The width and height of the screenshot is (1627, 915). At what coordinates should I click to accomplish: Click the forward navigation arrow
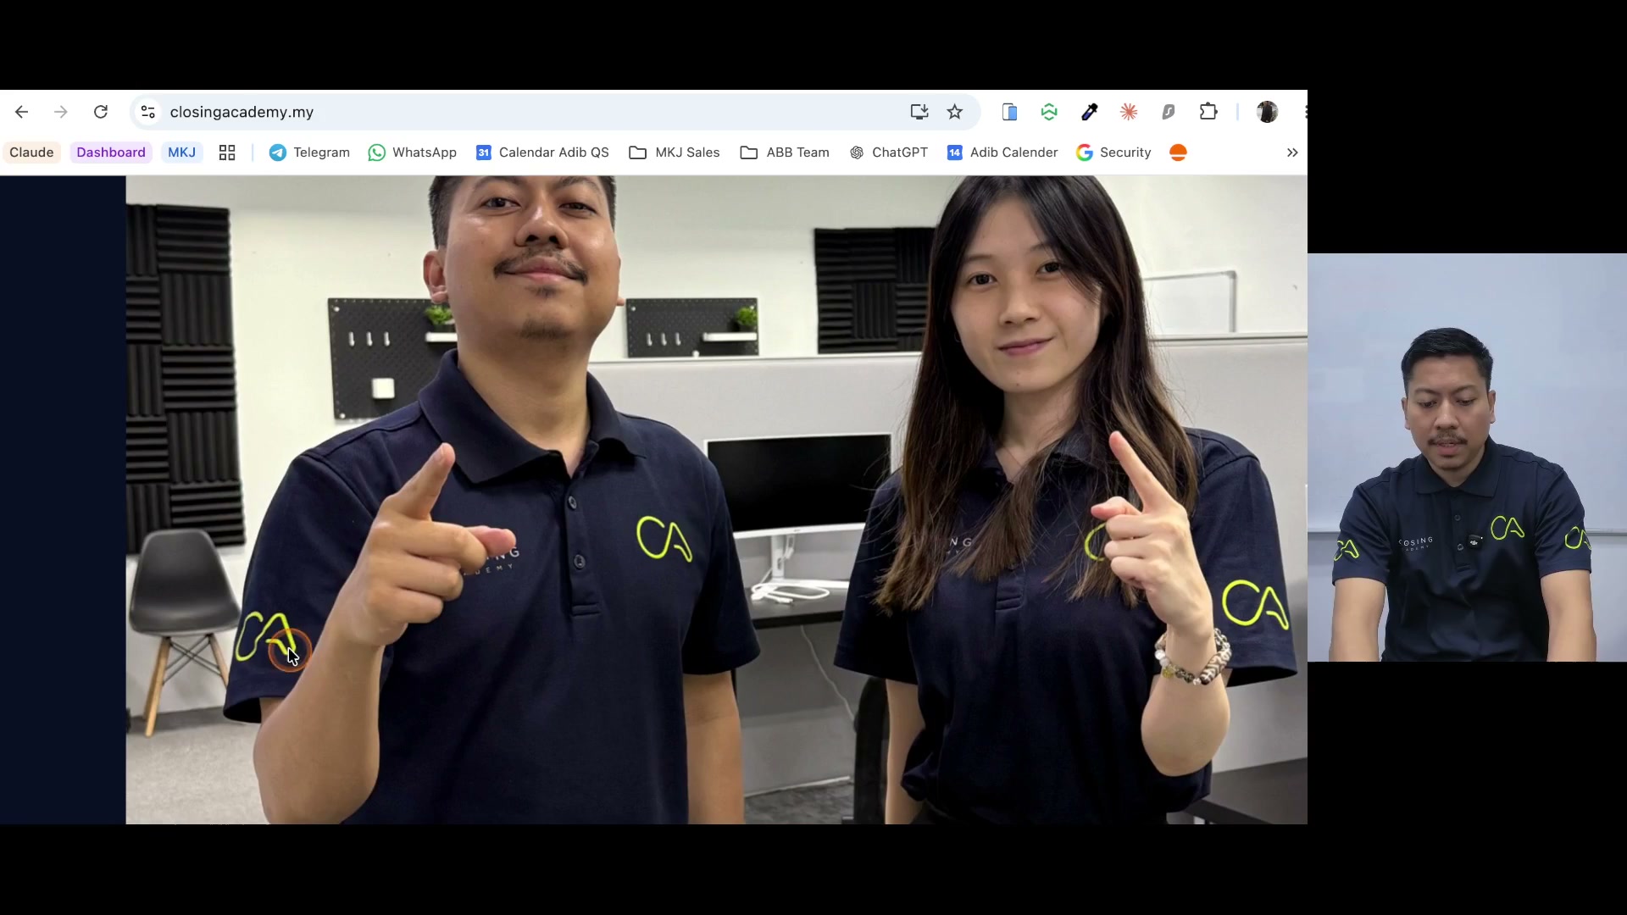tap(61, 112)
